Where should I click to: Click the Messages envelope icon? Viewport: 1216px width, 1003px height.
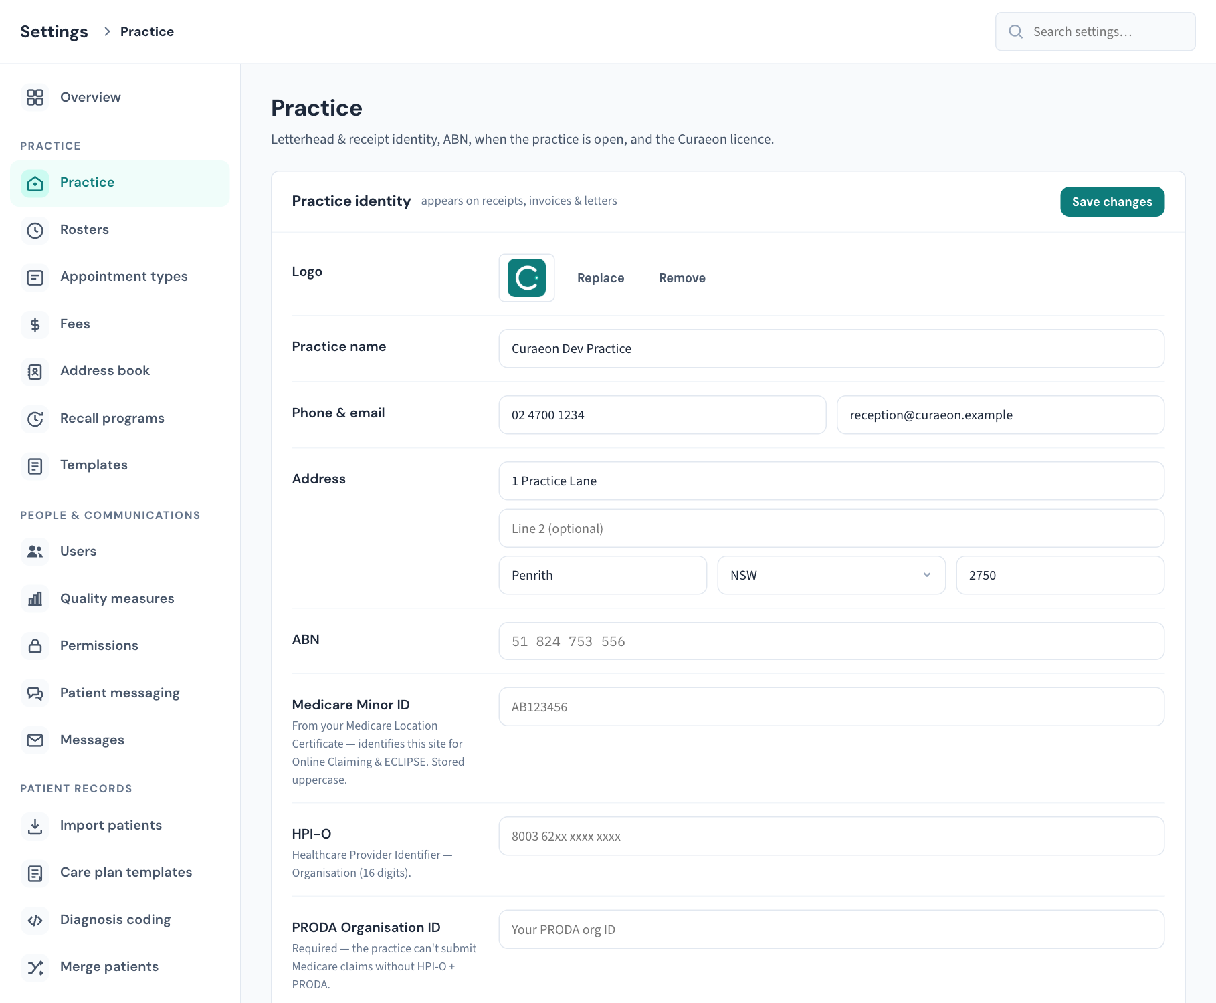click(x=35, y=740)
